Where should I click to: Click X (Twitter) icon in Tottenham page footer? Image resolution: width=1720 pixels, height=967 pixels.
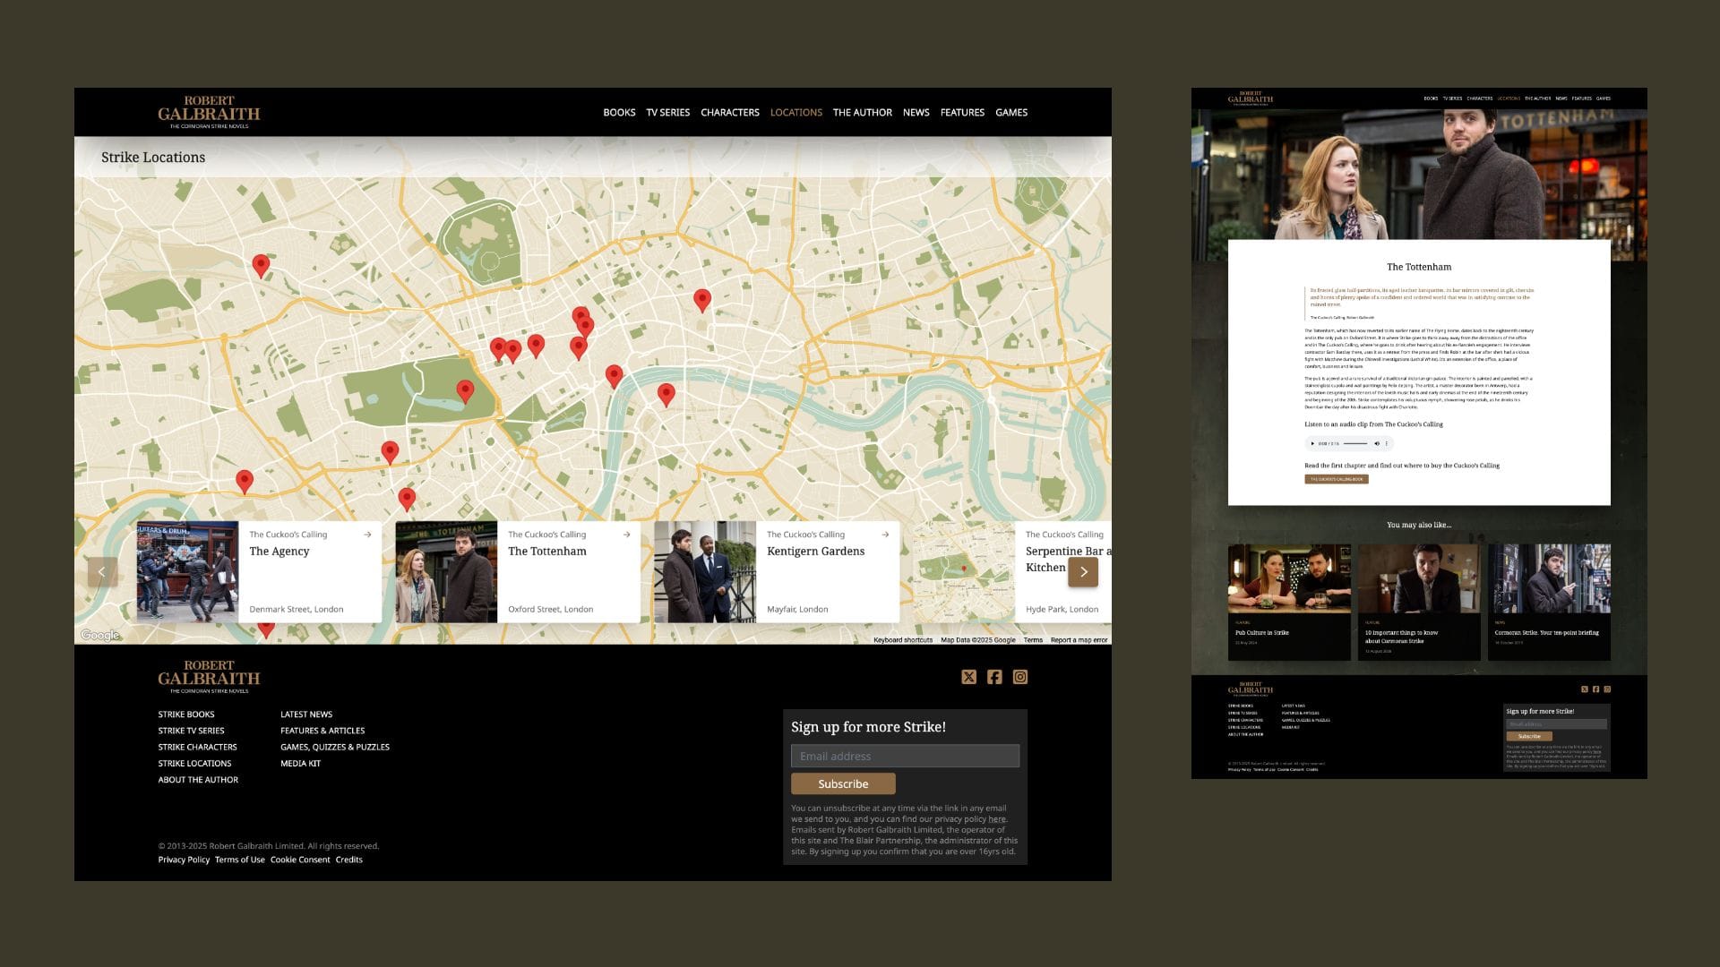tap(1585, 689)
